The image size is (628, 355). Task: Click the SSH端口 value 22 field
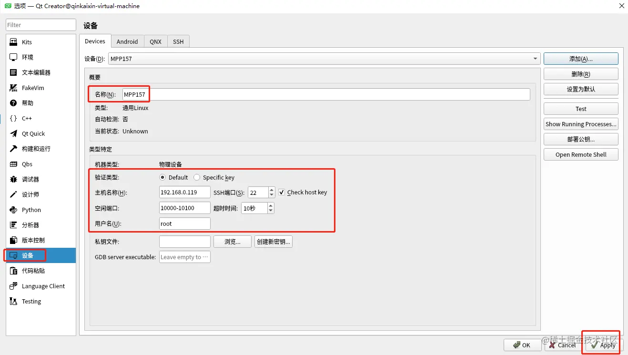tap(258, 193)
